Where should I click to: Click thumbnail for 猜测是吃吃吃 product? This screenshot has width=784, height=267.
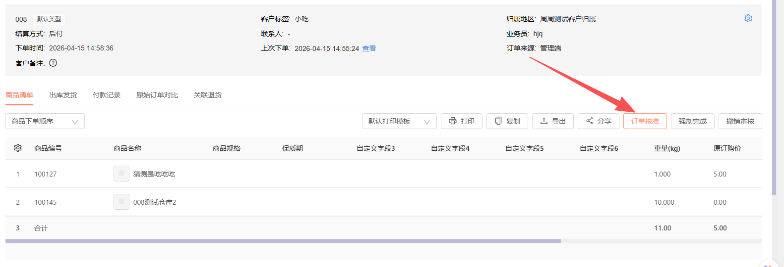(x=121, y=174)
